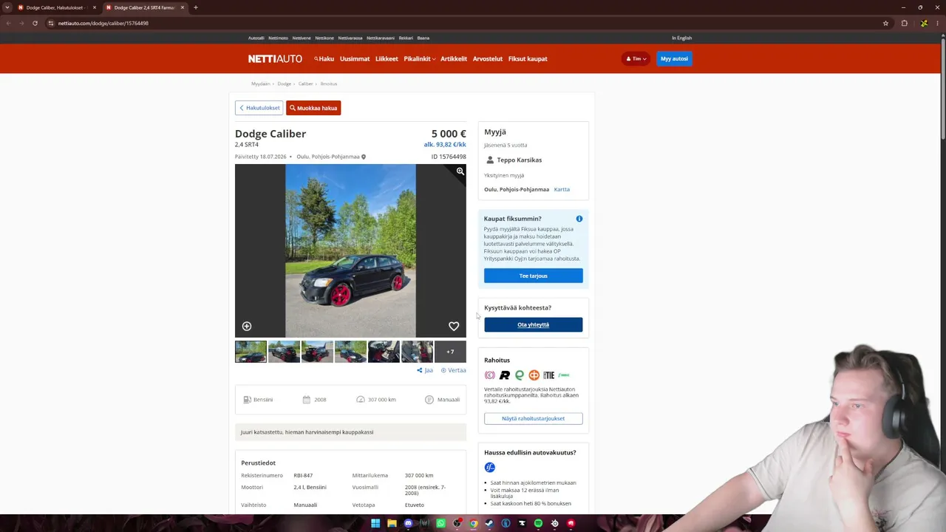
Task: Go to Uusimmat in the navigation
Action: coord(355,59)
